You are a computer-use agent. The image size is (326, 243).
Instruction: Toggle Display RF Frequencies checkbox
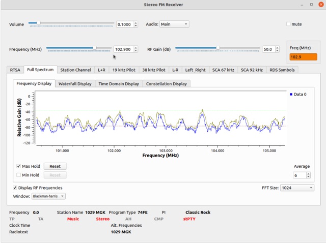click(x=15, y=188)
